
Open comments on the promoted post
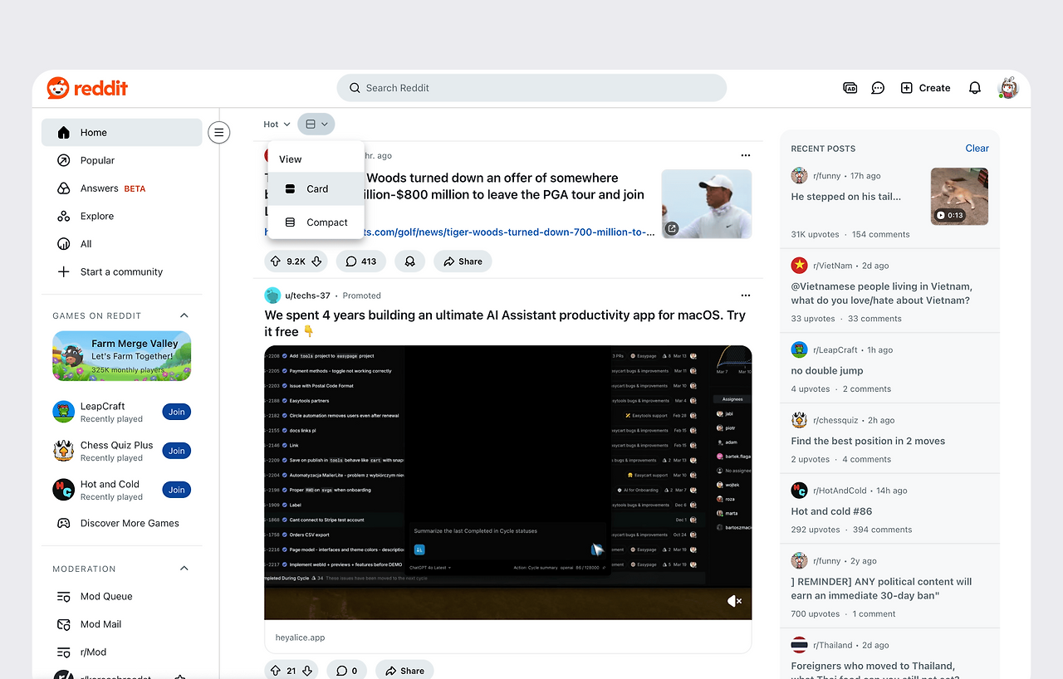(x=347, y=671)
